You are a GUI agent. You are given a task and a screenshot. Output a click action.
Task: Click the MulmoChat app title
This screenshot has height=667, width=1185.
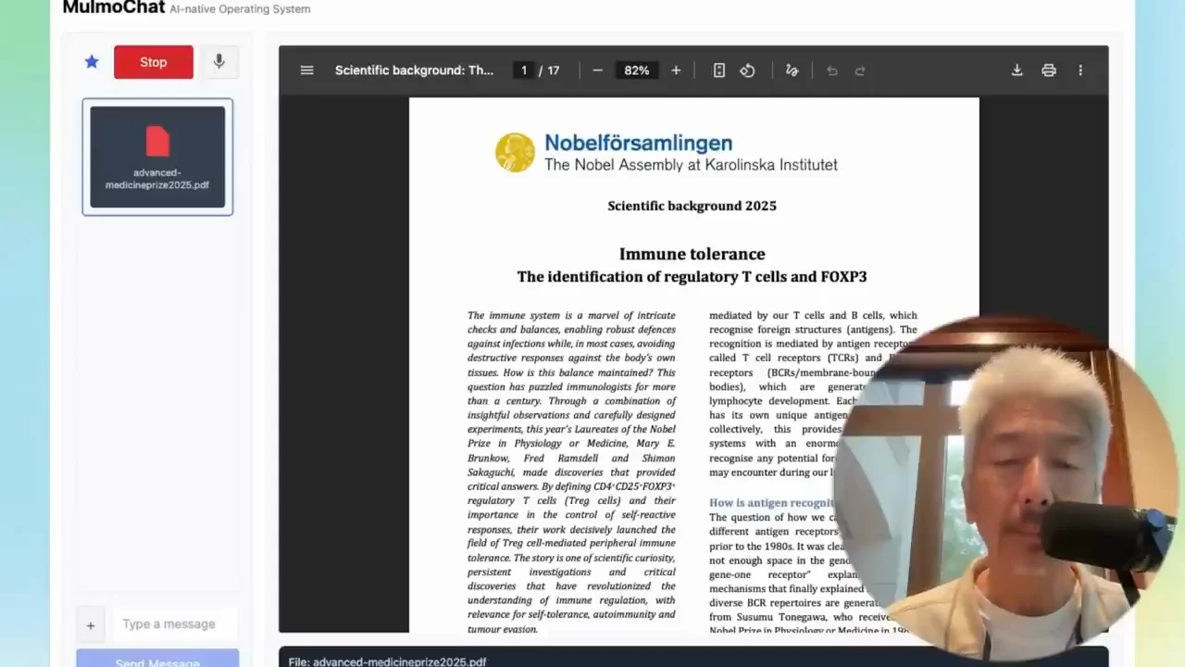tap(113, 7)
